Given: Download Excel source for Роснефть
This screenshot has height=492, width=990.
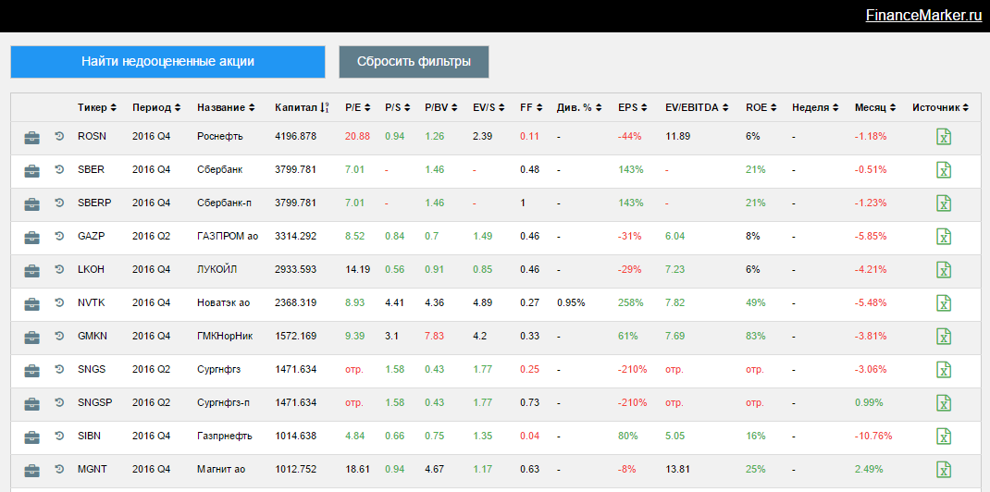Looking at the screenshot, I should pyautogui.click(x=943, y=137).
